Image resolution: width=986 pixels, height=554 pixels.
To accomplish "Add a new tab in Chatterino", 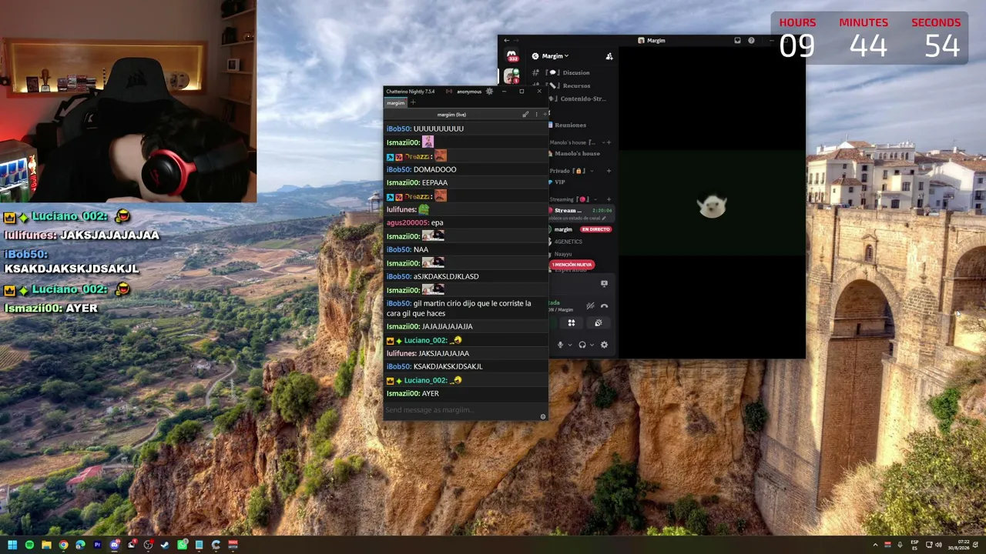I will coord(413,102).
